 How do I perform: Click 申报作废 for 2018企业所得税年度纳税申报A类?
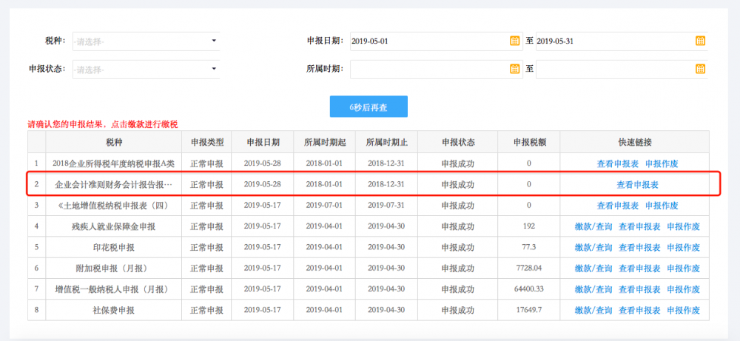(662, 163)
